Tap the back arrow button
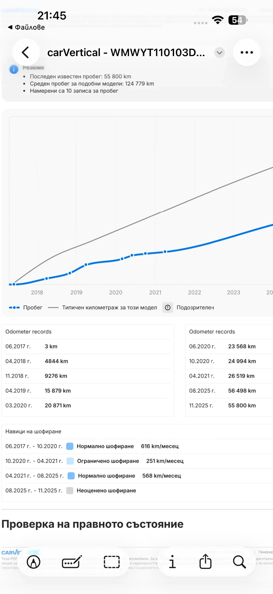 pos(26,52)
